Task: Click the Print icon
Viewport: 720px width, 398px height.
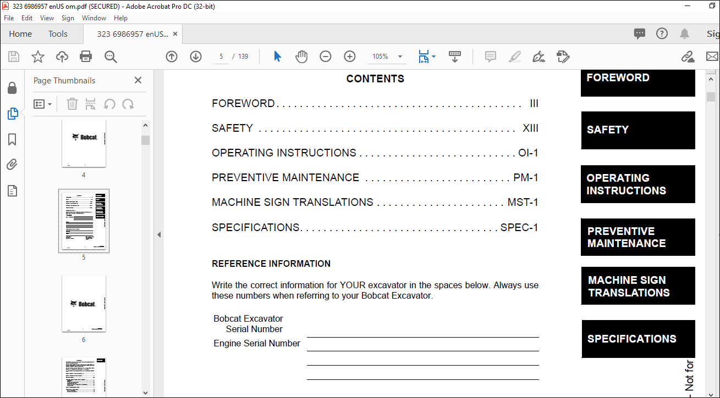Action: [x=86, y=57]
